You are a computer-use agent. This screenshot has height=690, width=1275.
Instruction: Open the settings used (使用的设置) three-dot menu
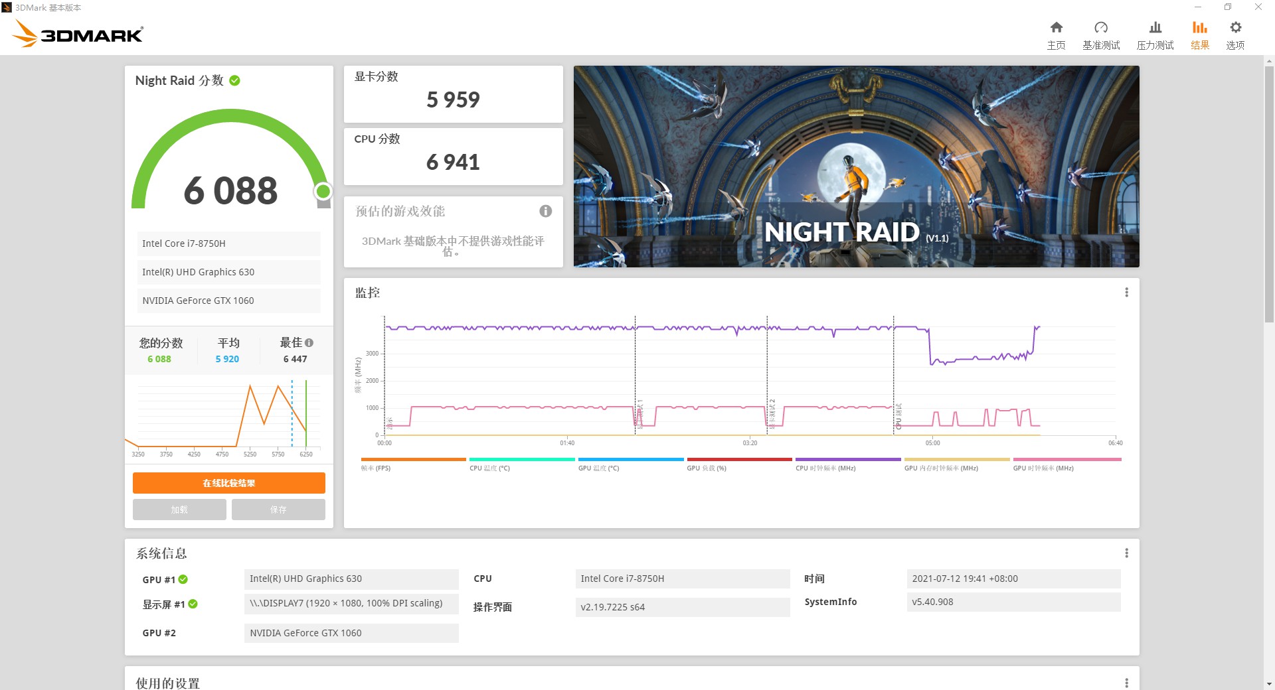coord(1126,683)
